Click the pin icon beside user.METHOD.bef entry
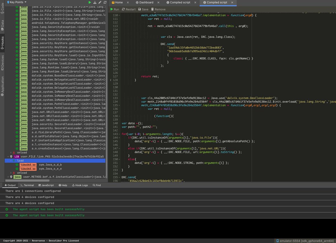Screen dimensions: 336x243 (11, 177)
